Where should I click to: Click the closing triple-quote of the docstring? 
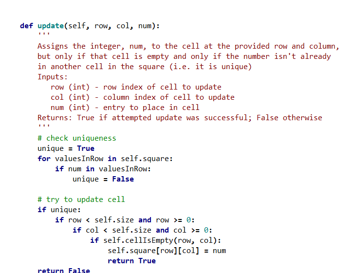[x=44, y=126]
